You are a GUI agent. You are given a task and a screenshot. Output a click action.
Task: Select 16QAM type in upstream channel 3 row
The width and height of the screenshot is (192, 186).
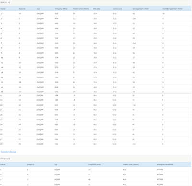pos(57,179)
